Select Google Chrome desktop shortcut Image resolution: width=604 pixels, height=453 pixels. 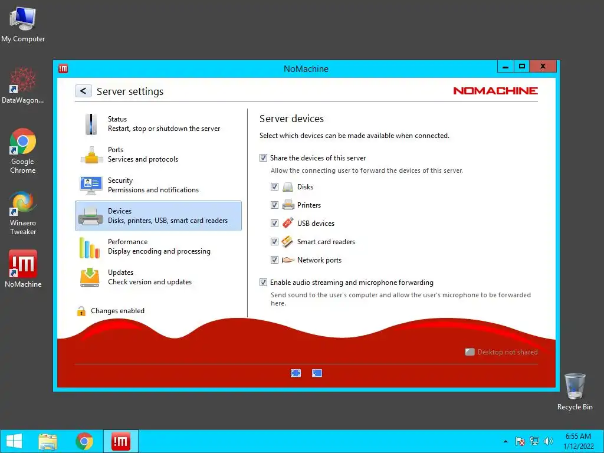click(x=23, y=151)
